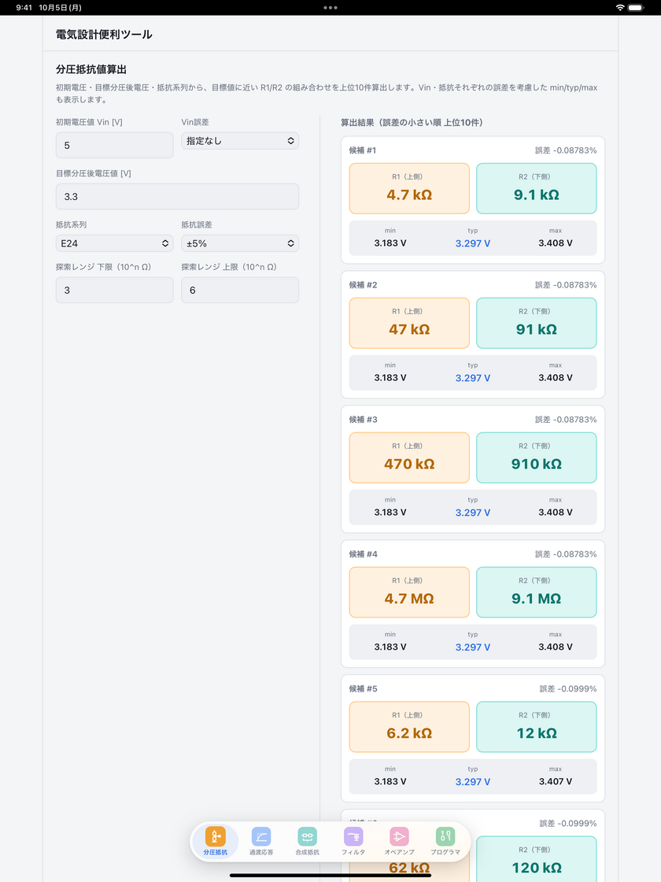The height and width of the screenshot is (882, 661).
Task: Click the R1 470 kΩ value in 候補 #3
Action: click(409, 464)
